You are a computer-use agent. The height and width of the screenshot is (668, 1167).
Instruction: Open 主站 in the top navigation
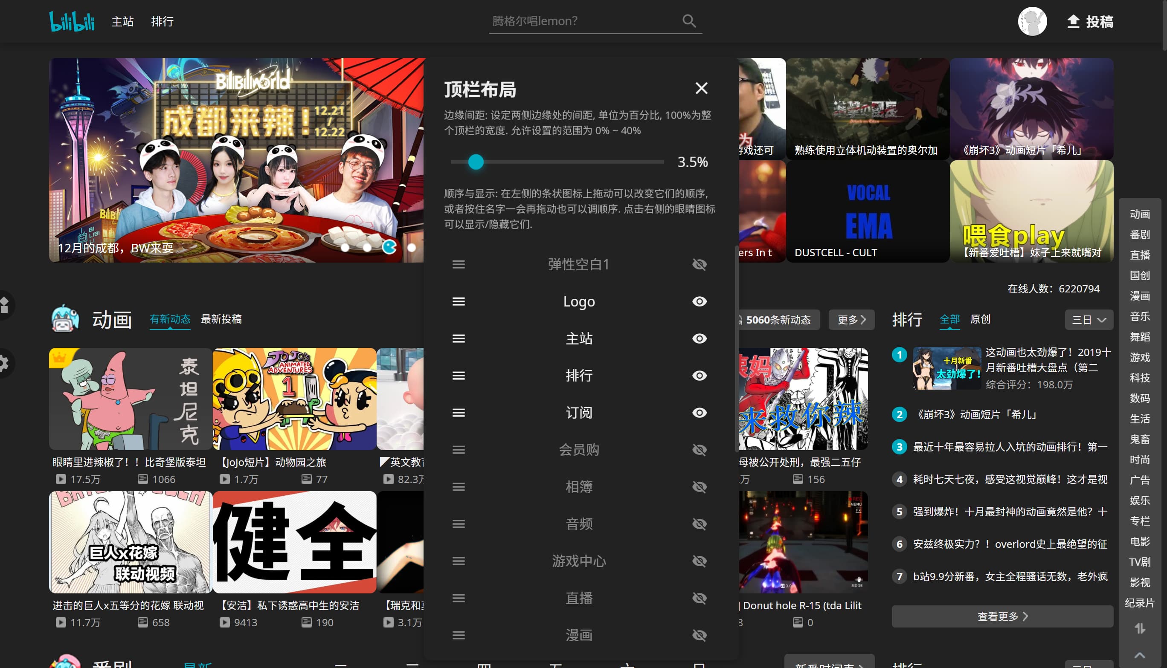122,22
